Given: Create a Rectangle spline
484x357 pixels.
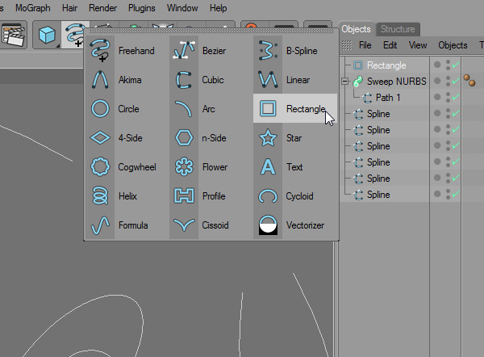Looking at the screenshot, I should [x=294, y=108].
